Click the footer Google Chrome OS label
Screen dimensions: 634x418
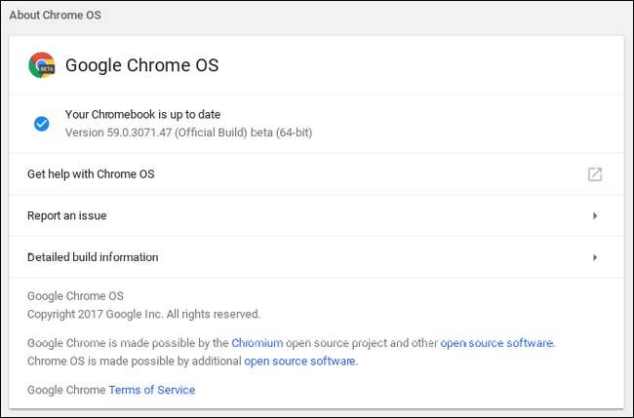coord(75,296)
